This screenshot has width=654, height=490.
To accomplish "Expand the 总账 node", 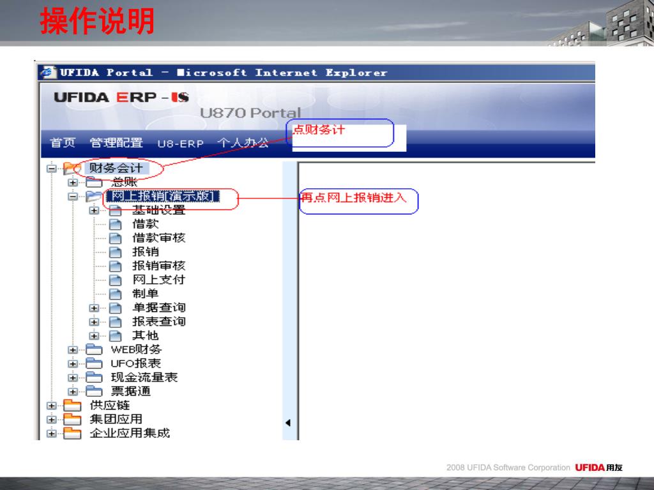I will [73, 182].
